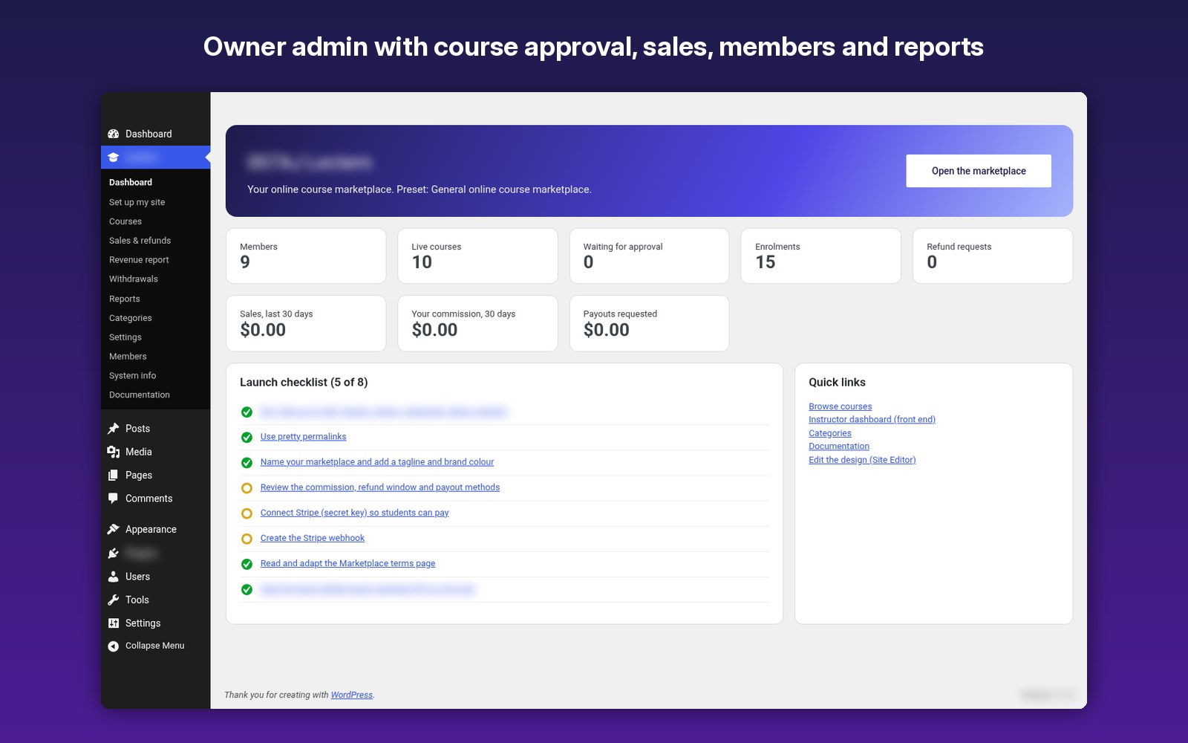This screenshot has height=743, width=1188.
Task: Click pending circle beside Review the commission
Action: tap(247, 488)
